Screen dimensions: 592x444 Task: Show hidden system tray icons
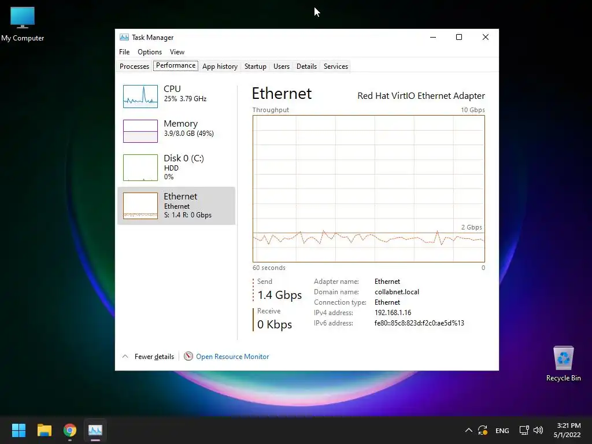click(468, 430)
